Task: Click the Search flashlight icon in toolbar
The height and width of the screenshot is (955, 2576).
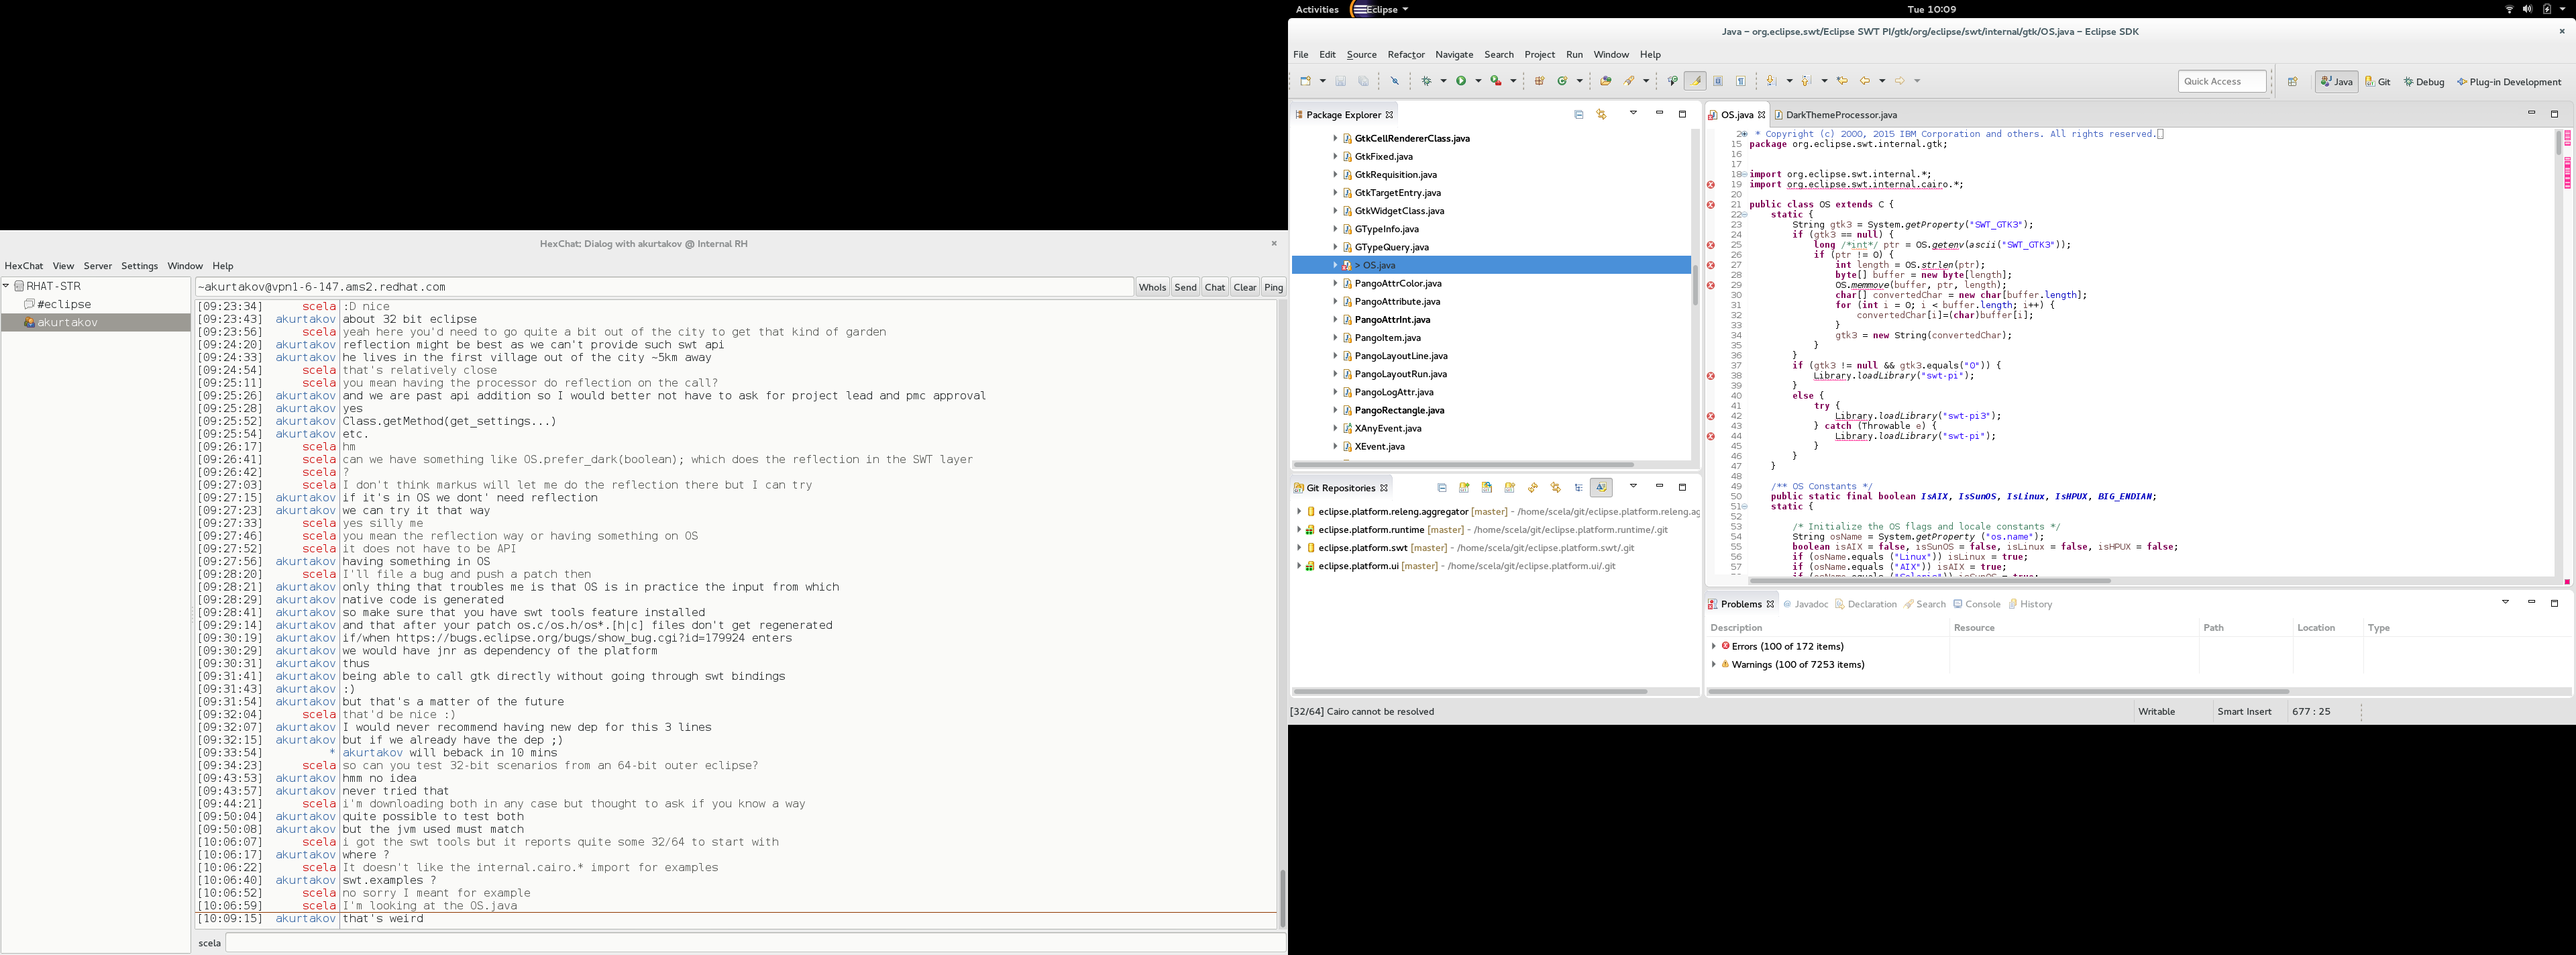Action: pyautogui.click(x=1629, y=81)
